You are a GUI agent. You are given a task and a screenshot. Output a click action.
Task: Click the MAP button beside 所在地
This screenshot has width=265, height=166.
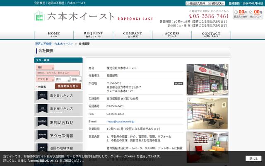click(178, 83)
